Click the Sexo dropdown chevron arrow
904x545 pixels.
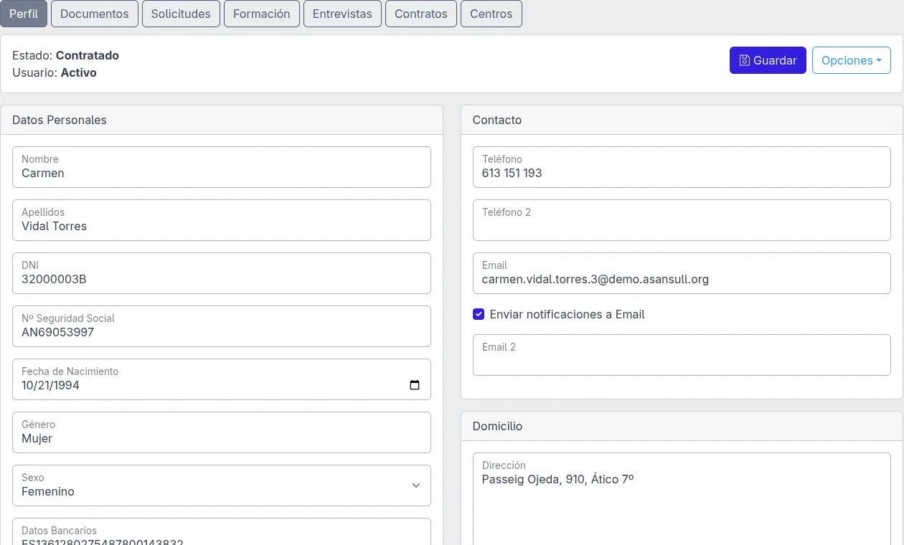click(x=416, y=485)
